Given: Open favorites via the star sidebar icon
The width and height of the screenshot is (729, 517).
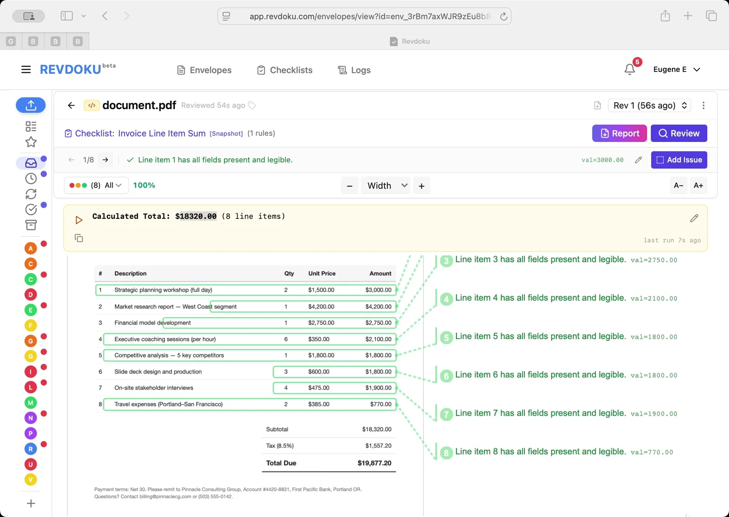Looking at the screenshot, I should click(x=31, y=142).
